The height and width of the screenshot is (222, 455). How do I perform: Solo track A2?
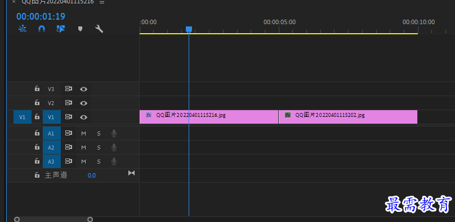(x=99, y=148)
